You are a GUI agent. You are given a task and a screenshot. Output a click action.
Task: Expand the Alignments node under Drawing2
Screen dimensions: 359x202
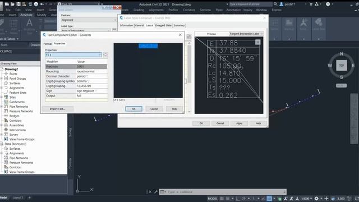[2, 88]
